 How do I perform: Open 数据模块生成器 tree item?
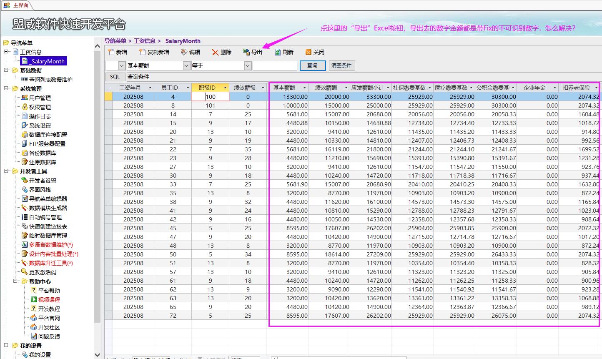[x=48, y=208]
